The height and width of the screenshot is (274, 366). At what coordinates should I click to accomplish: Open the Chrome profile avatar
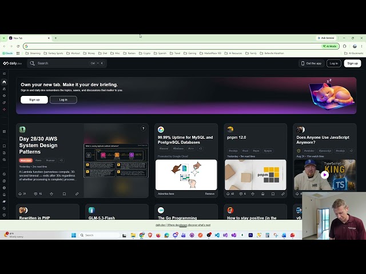click(355, 46)
